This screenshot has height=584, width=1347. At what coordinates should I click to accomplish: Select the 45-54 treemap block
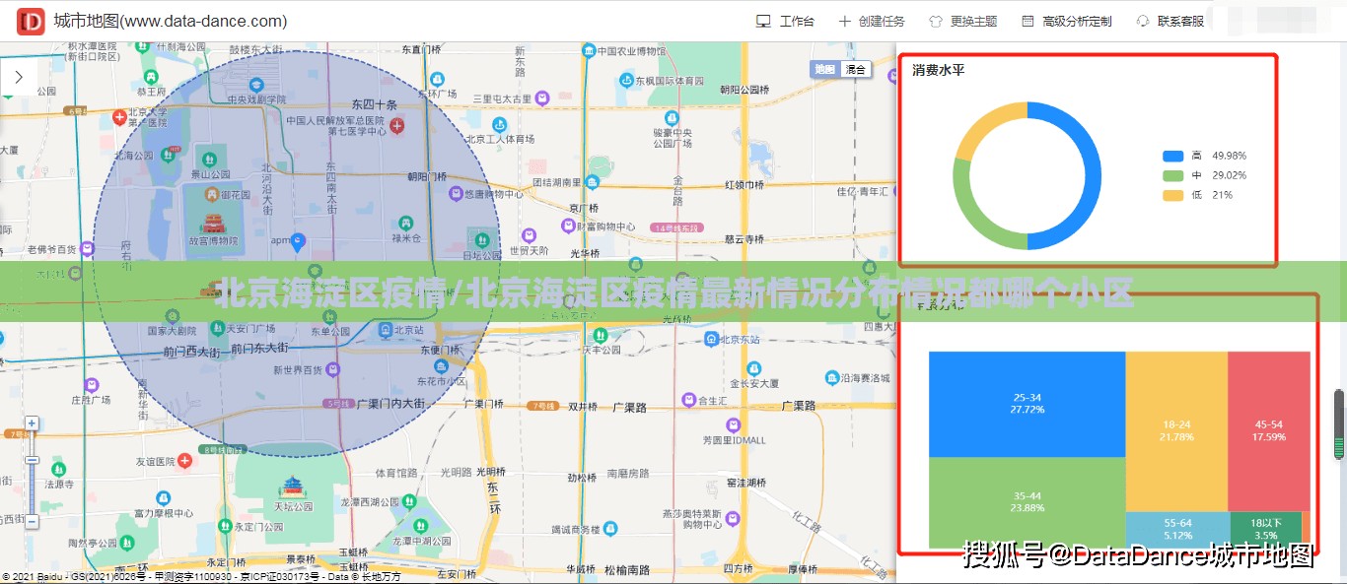pos(1269,430)
